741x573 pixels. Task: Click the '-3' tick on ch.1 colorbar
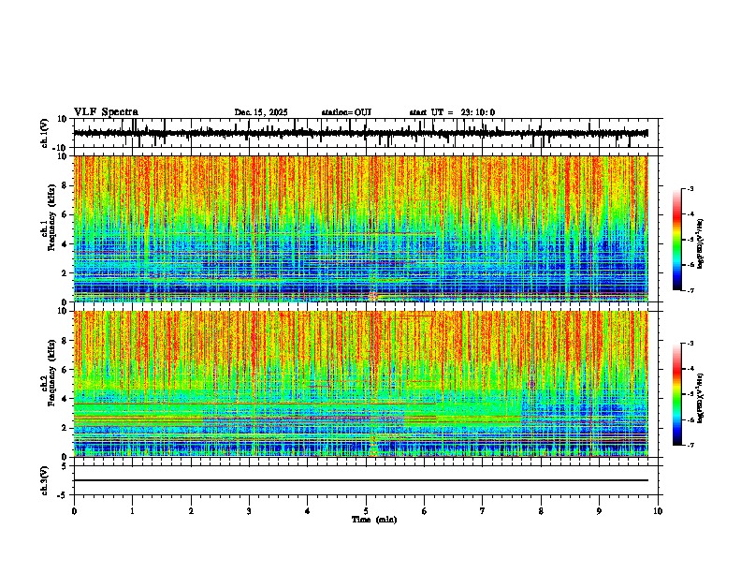pyautogui.click(x=690, y=188)
